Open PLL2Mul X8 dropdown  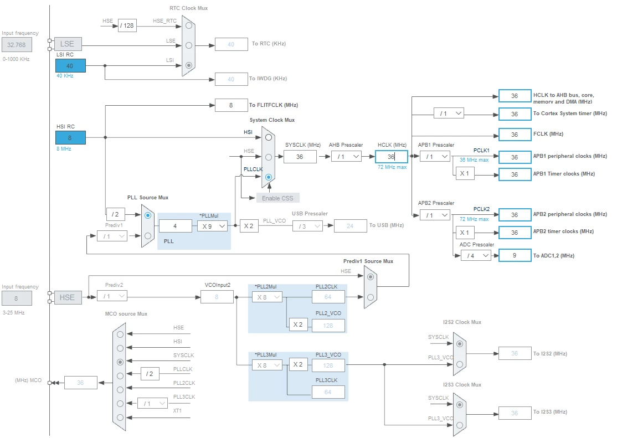[x=267, y=297]
